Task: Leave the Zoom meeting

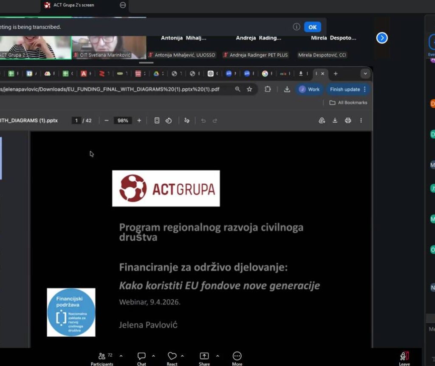Action: [x=404, y=357]
